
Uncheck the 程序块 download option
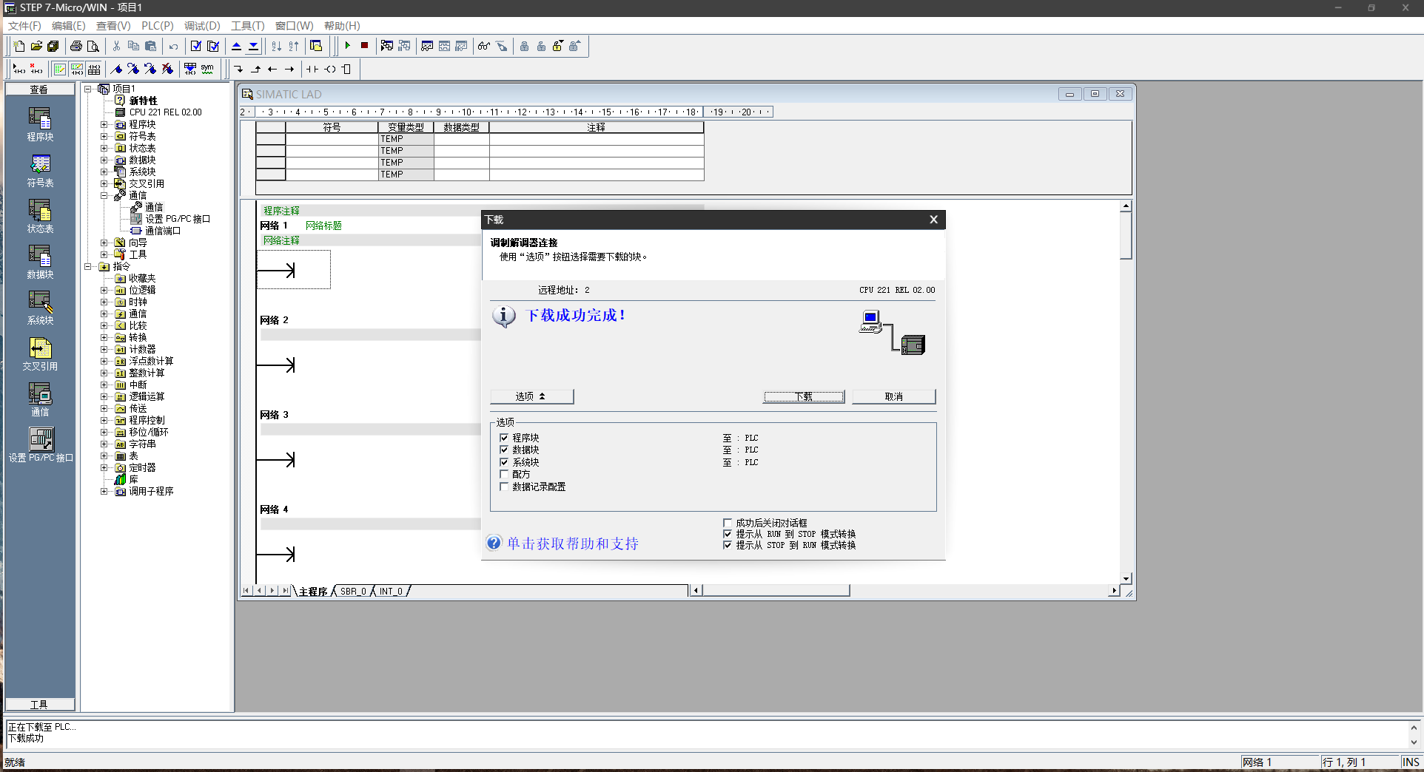pos(504,438)
